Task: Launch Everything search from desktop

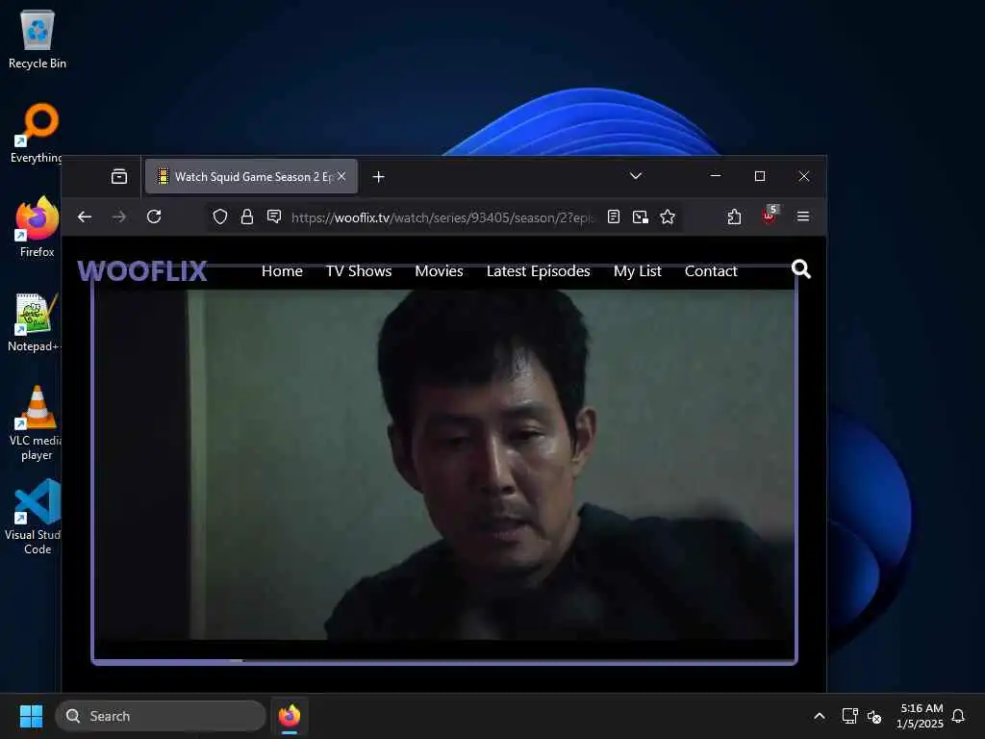Action: (38, 133)
